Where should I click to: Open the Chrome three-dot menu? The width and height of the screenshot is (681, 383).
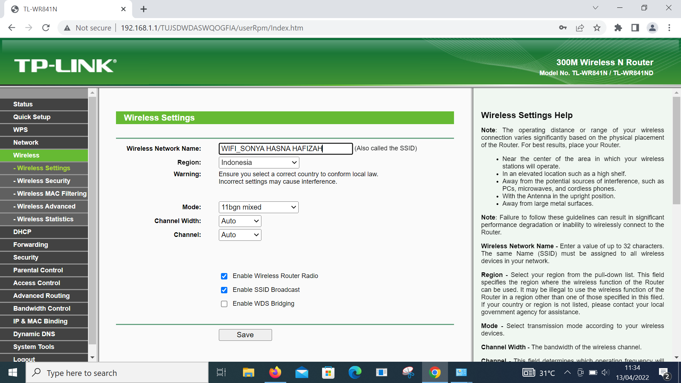(x=669, y=28)
